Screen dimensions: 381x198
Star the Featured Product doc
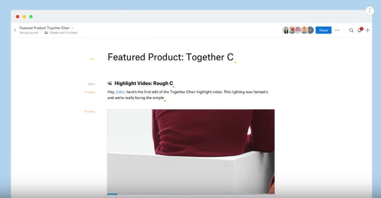pyautogui.click(x=72, y=28)
